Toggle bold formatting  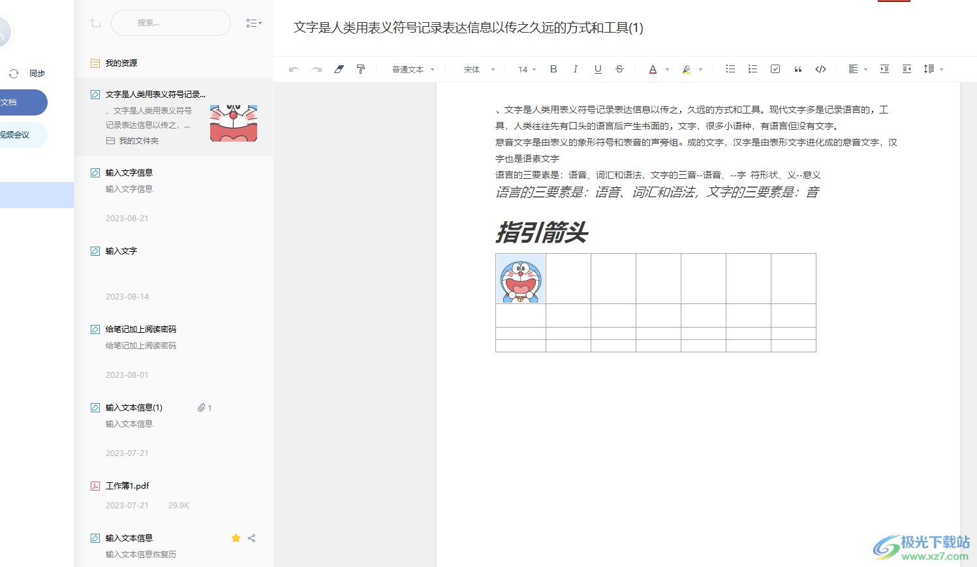[x=553, y=69]
